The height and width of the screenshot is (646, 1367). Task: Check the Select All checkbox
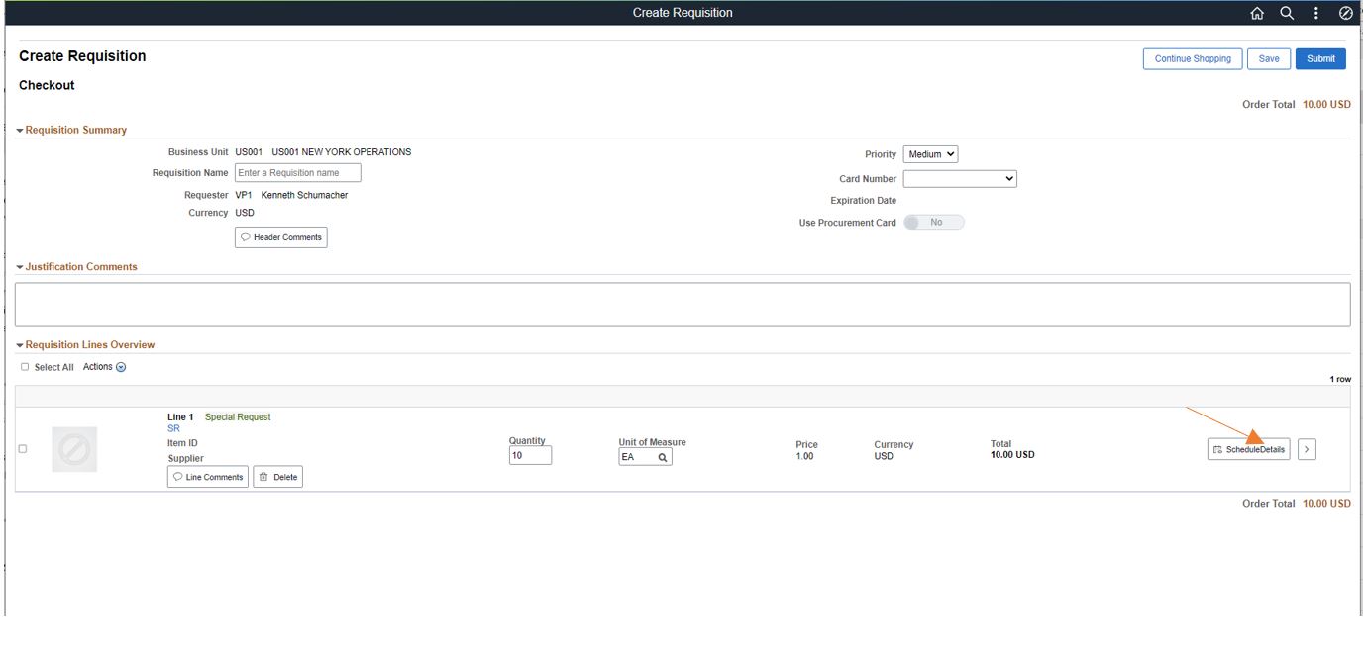coord(25,365)
